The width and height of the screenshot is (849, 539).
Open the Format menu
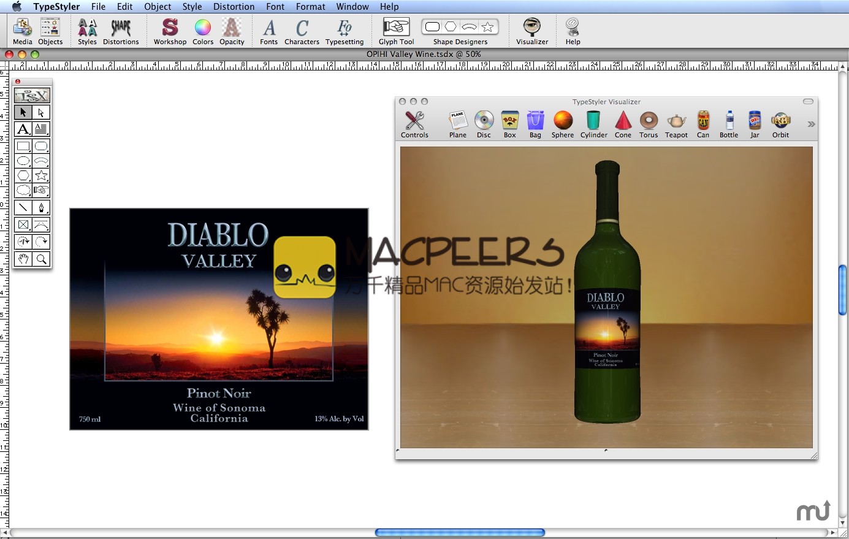[311, 7]
